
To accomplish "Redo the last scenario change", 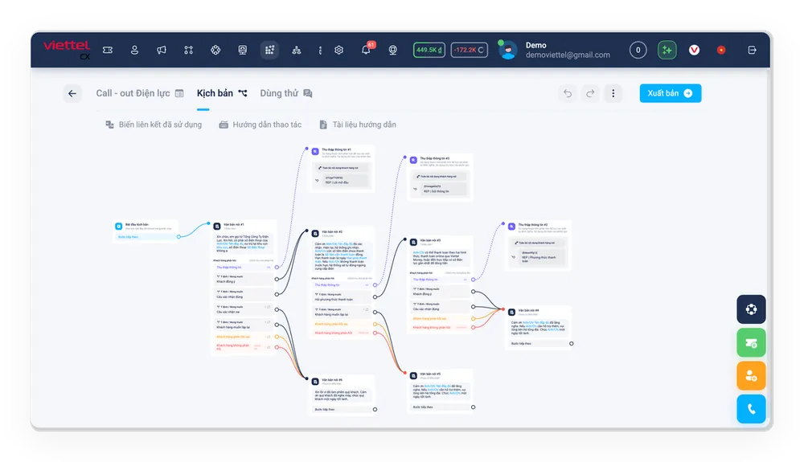I will click(x=590, y=93).
